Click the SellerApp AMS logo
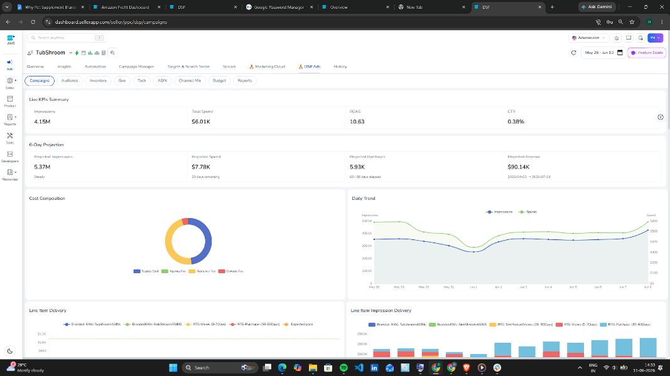 pyautogui.click(x=11, y=39)
